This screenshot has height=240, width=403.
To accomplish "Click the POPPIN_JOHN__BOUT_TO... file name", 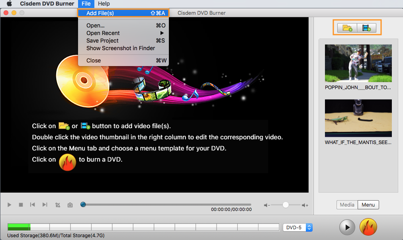I will [358, 88].
